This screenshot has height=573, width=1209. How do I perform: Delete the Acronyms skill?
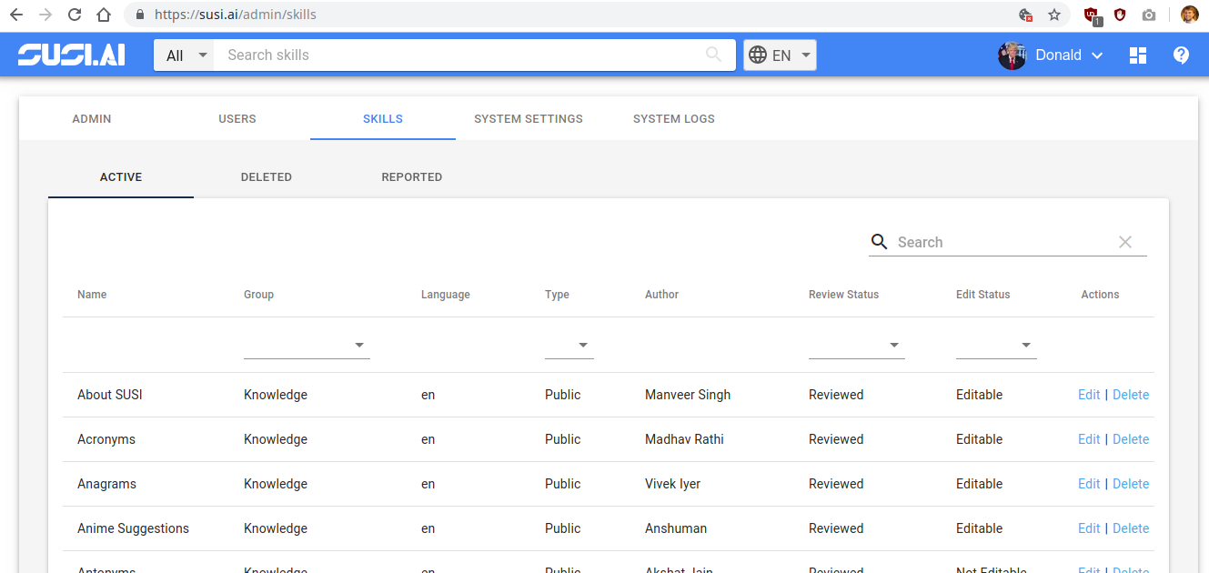1131,438
